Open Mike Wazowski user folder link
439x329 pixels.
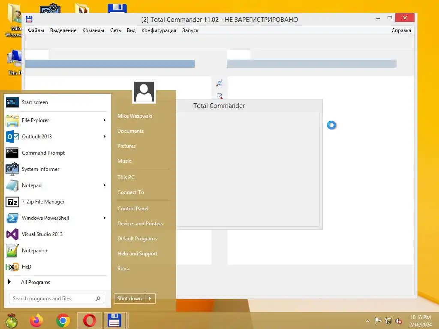135,116
